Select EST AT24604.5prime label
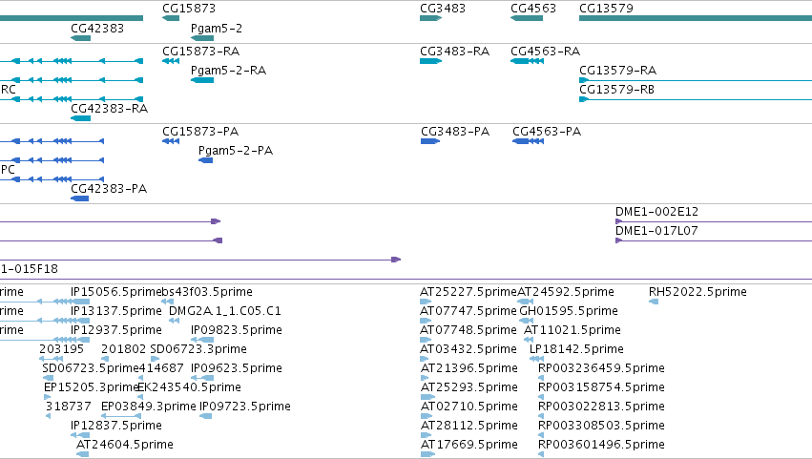 tap(125, 445)
